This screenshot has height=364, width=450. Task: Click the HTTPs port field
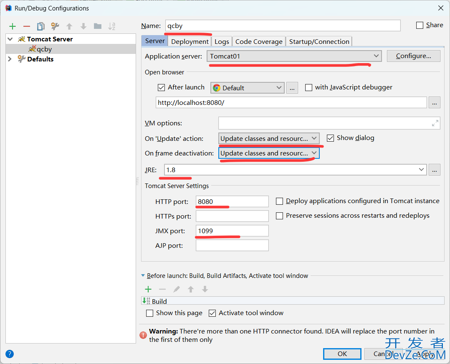[x=232, y=216]
